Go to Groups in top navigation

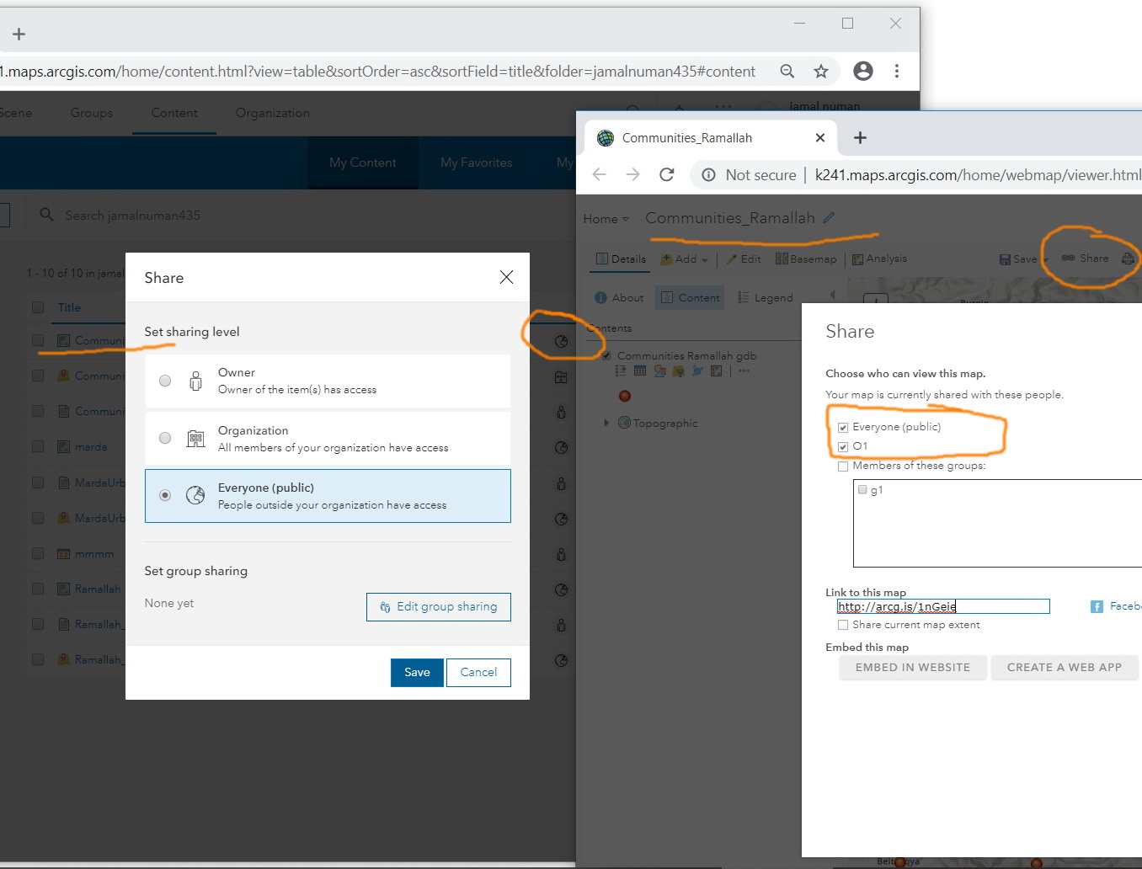(92, 113)
